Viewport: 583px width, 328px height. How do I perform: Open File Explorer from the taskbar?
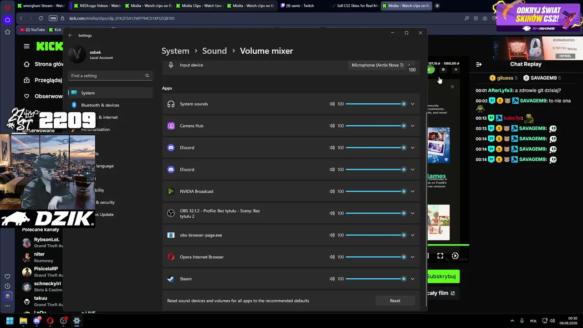[x=23, y=321]
